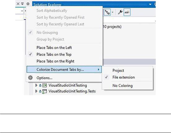Choose Place Tabs on the Top
This screenshot has width=171, height=133.
[x=54, y=54]
